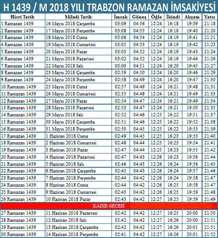Select the Miladi Tarih column header
The image size is (218, 238).
point(78,17)
